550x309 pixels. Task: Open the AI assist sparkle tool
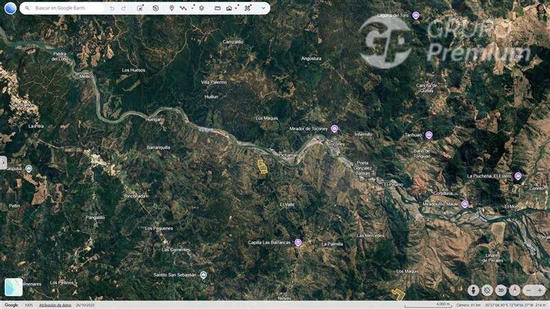pos(140,8)
